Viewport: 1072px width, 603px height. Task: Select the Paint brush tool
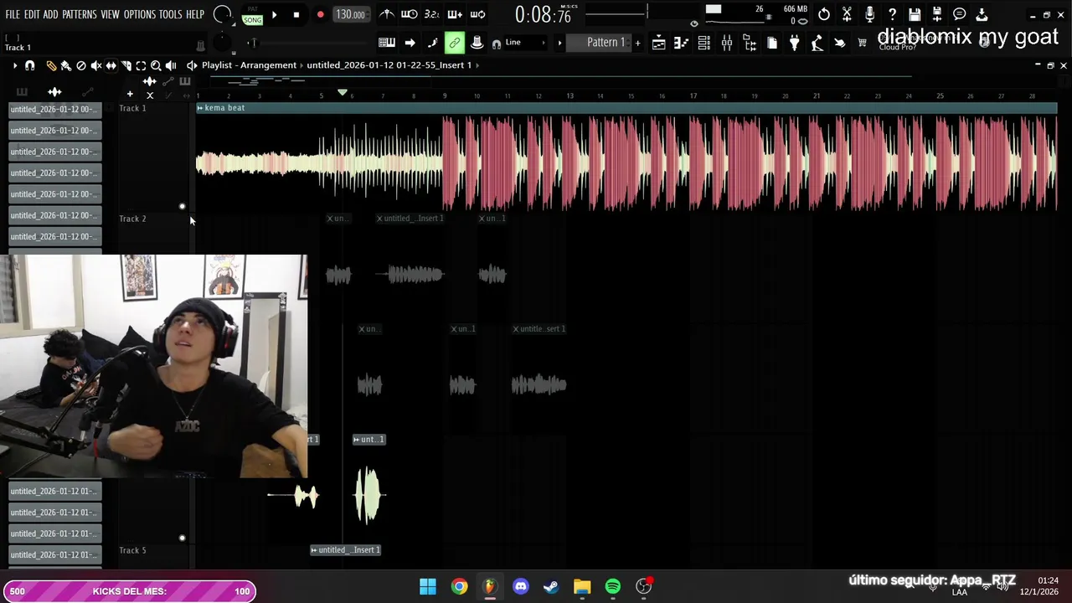pos(66,65)
